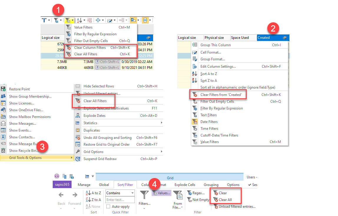Toggle the Values... filter button
338x216 pixels.
[x=162, y=193]
